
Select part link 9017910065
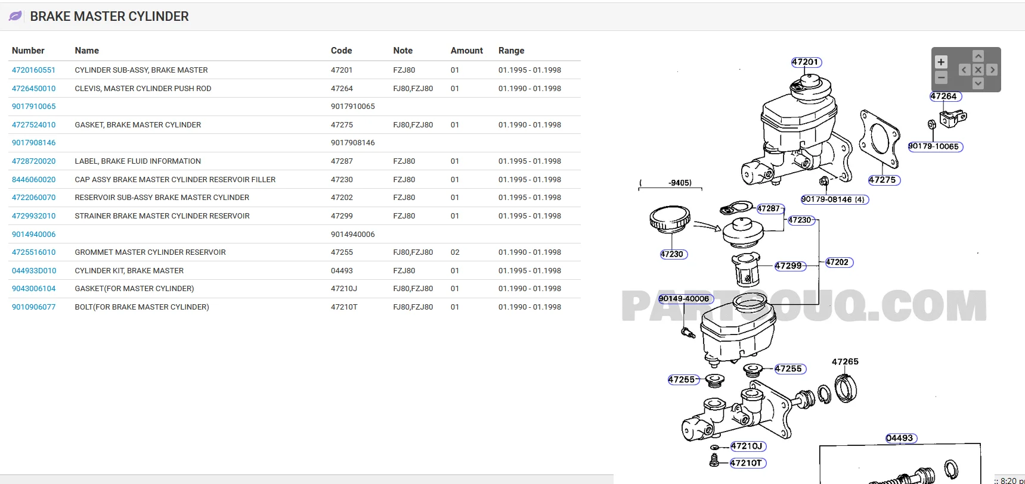pyautogui.click(x=33, y=107)
